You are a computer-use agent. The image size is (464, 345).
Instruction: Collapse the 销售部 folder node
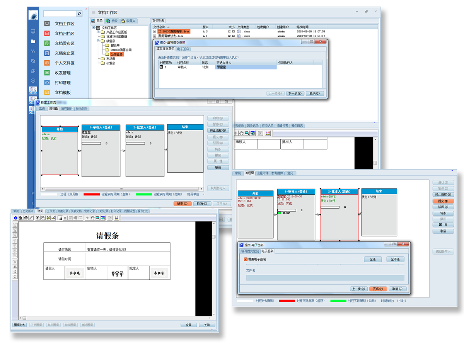click(98, 41)
